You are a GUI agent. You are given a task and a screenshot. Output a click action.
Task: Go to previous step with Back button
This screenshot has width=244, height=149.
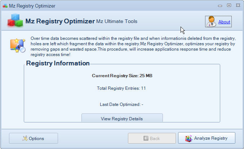tap(152, 138)
